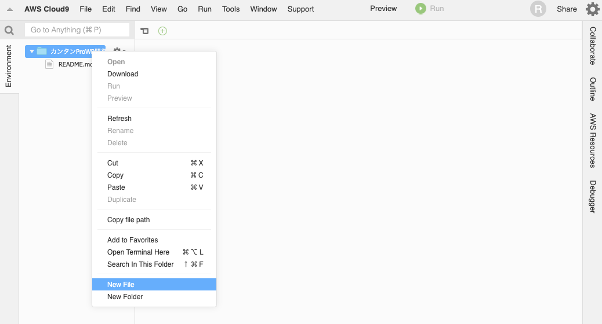Click the search magnifier icon
This screenshot has height=324, width=602.
click(x=9, y=30)
